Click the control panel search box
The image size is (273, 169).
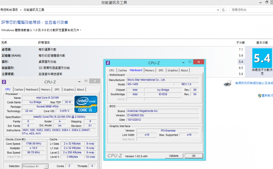pos(251,10)
